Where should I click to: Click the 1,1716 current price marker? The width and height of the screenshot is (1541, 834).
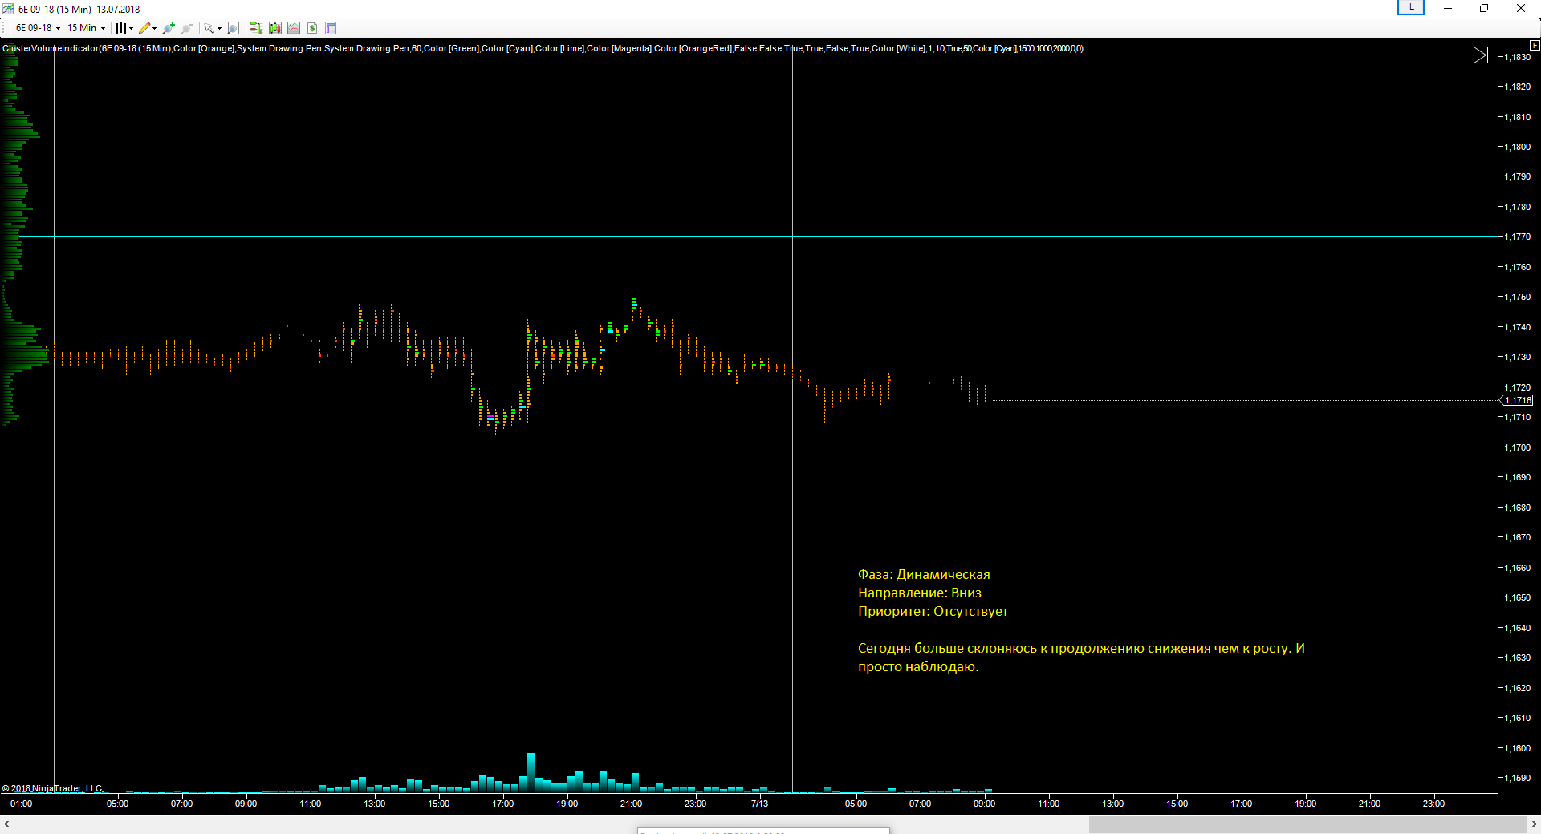point(1517,400)
